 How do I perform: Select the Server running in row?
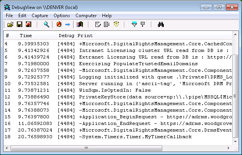[x=118, y=84]
